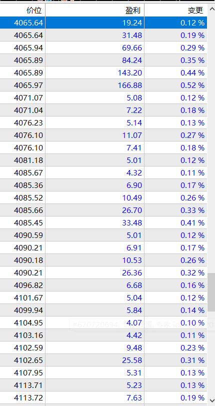
Task: Click the row showing 0.41 % change
Action: click(103, 222)
